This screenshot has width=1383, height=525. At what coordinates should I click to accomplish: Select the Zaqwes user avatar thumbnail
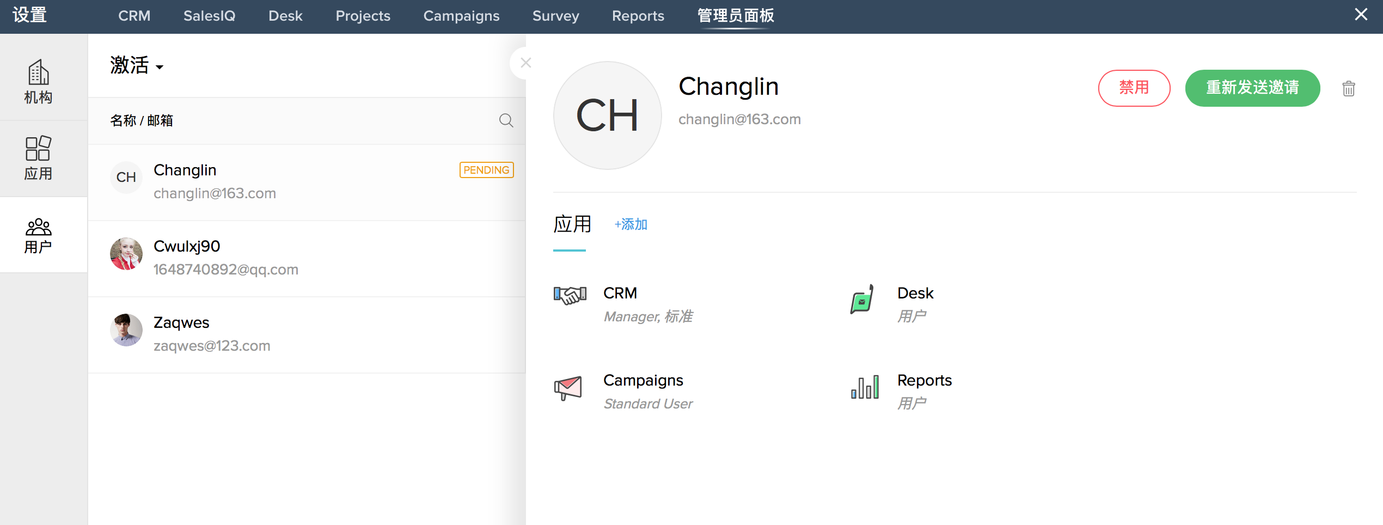pyautogui.click(x=126, y=330)
